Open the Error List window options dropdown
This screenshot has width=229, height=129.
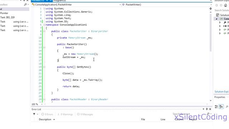tap(203, 109)
